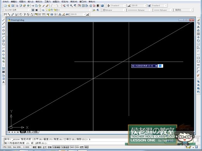Expand the linetype ByLayer dropdown
The width and height of the screenshot is (202, 151).
(151, 10)
